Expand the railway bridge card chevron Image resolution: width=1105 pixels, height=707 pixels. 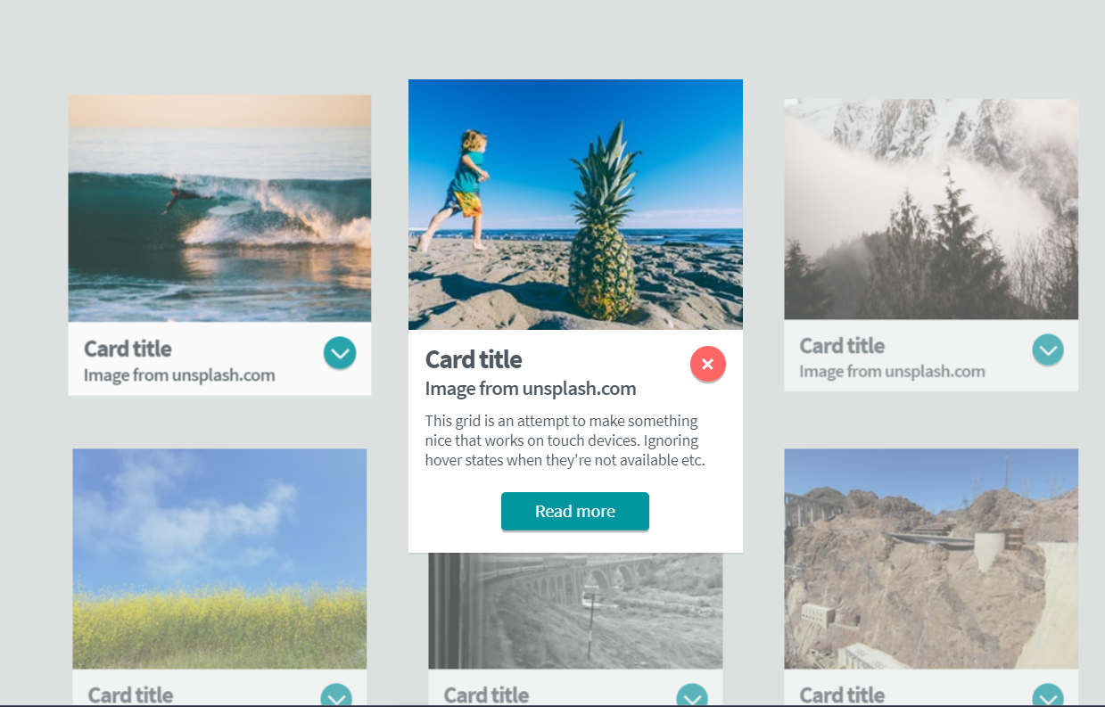pos(692,695)
